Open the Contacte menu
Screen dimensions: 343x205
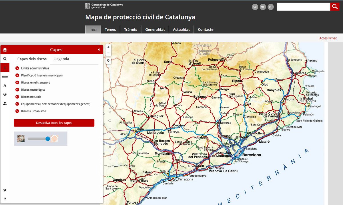click(206, 29)
